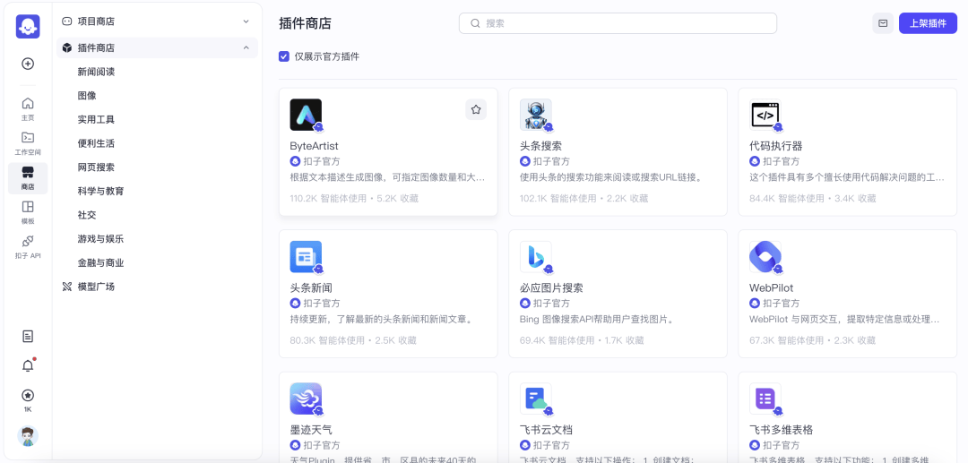The image size is (968, 463).
Task: Click the 飞书多维表格 plugin logo
Action: tap(765, 399)
